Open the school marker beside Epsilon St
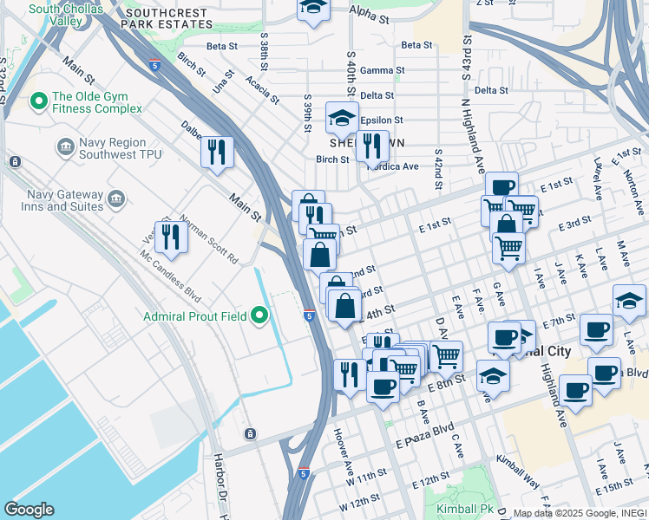The height and width of the screenshot is (520, 649). pyautogui.click(x=342, y=120)
